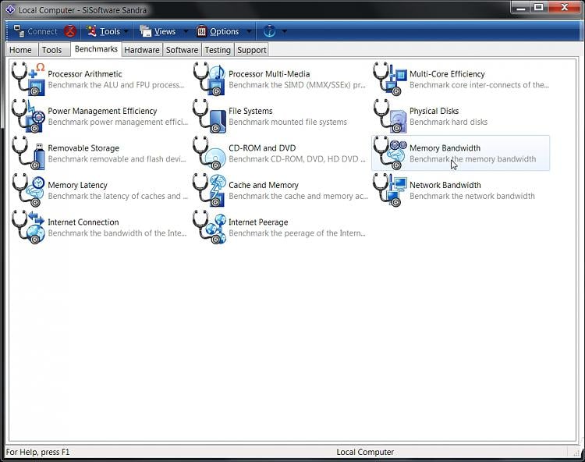Launch the Physical Disks benchmark icon
The width and height of the screenshot is (585, 462).
coord(390,116)
